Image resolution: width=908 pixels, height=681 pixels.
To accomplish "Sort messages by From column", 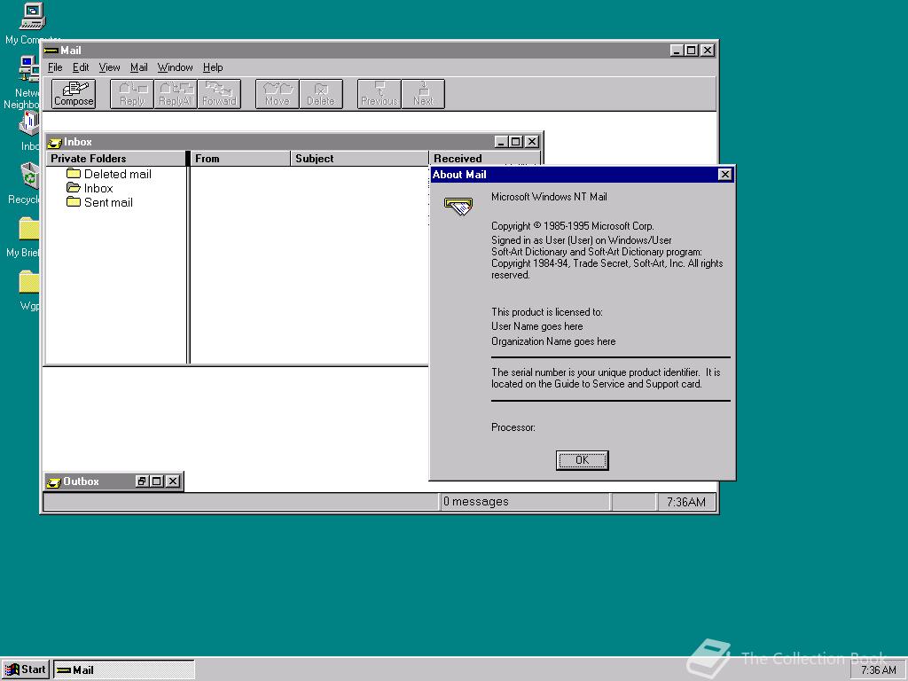I will 240,159.
